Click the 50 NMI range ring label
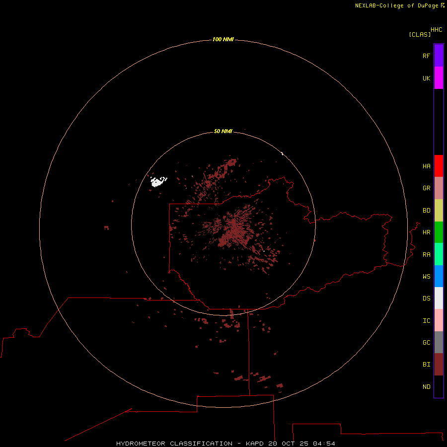The width and height of the screenshot is (447, 447). [223, 131]
